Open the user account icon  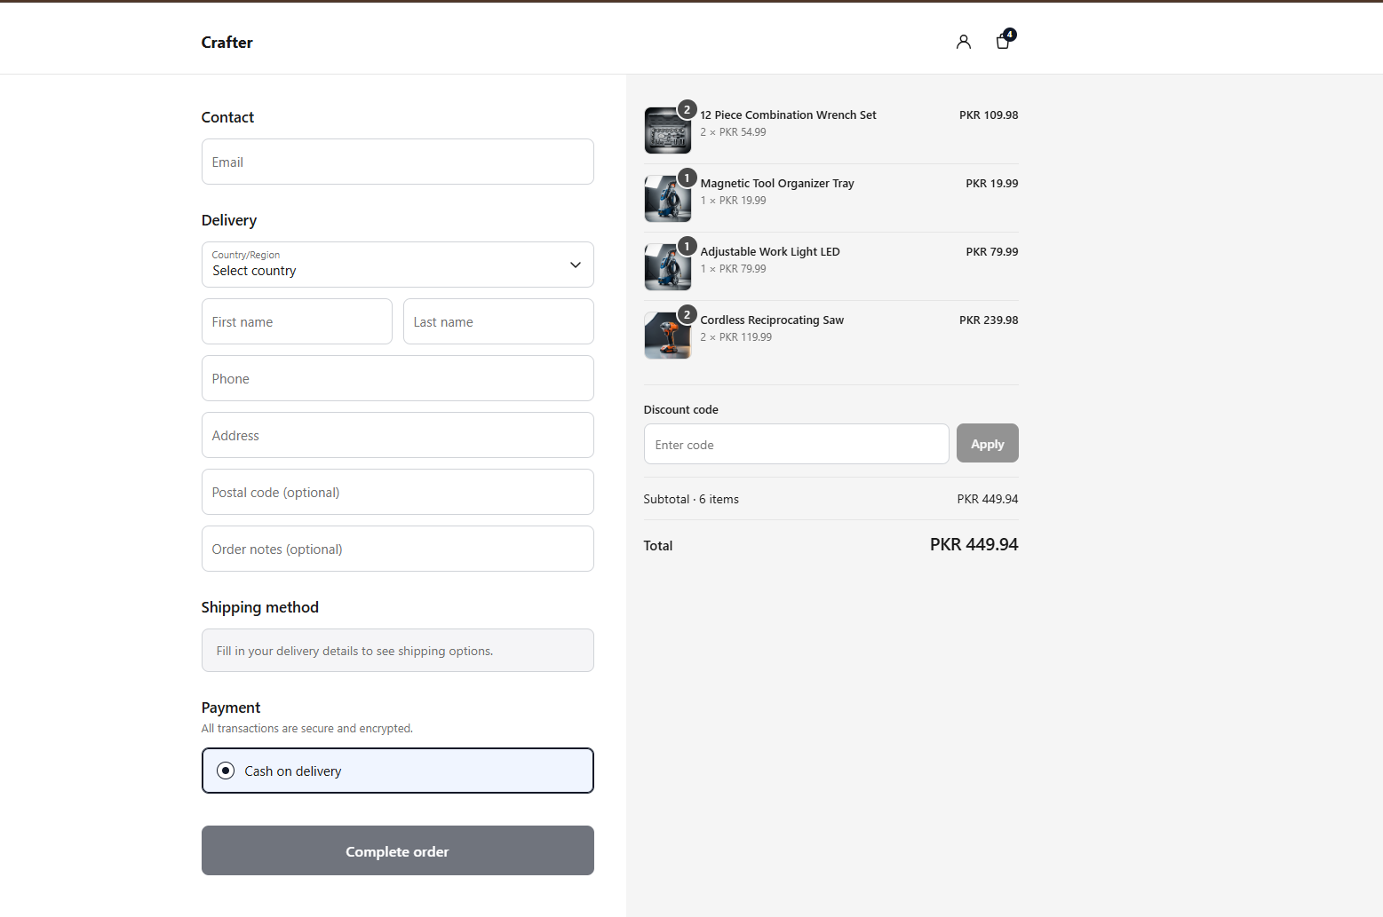[963, 42]
